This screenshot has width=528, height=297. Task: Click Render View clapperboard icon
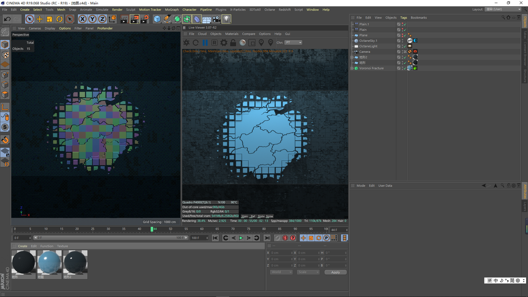(124, 19)
